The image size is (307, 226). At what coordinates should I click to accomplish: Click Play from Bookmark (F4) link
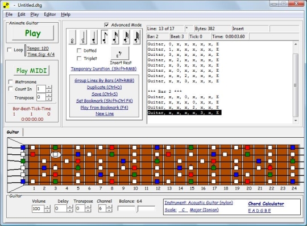104,108
